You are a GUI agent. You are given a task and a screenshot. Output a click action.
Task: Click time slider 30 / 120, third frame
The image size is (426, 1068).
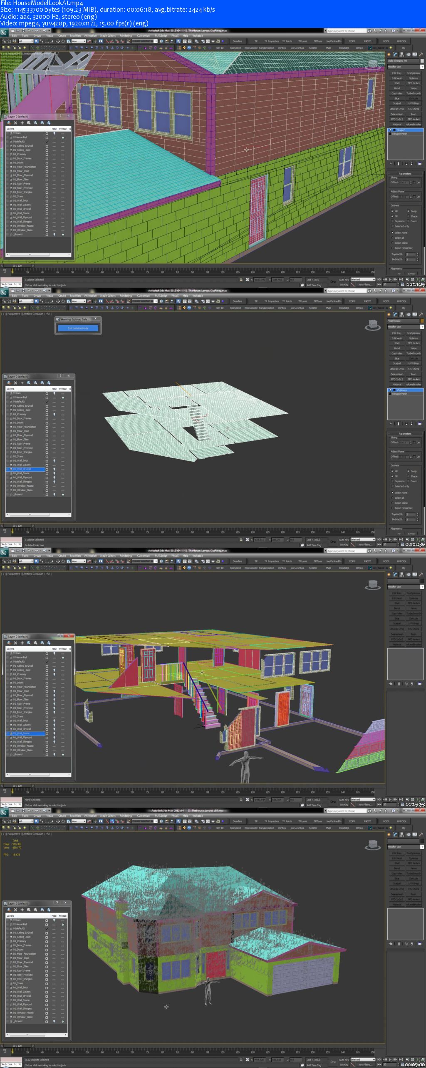[x=17, y=786]
